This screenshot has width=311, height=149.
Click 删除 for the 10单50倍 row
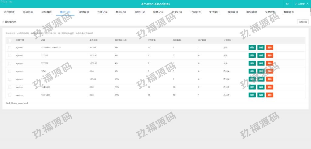pyautogui.click(x=270, y=87)
